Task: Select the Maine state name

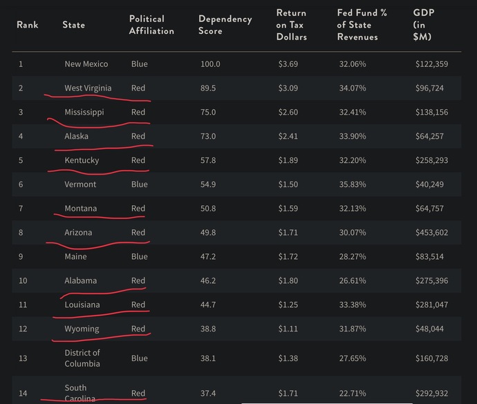Action: coord(75,257)
